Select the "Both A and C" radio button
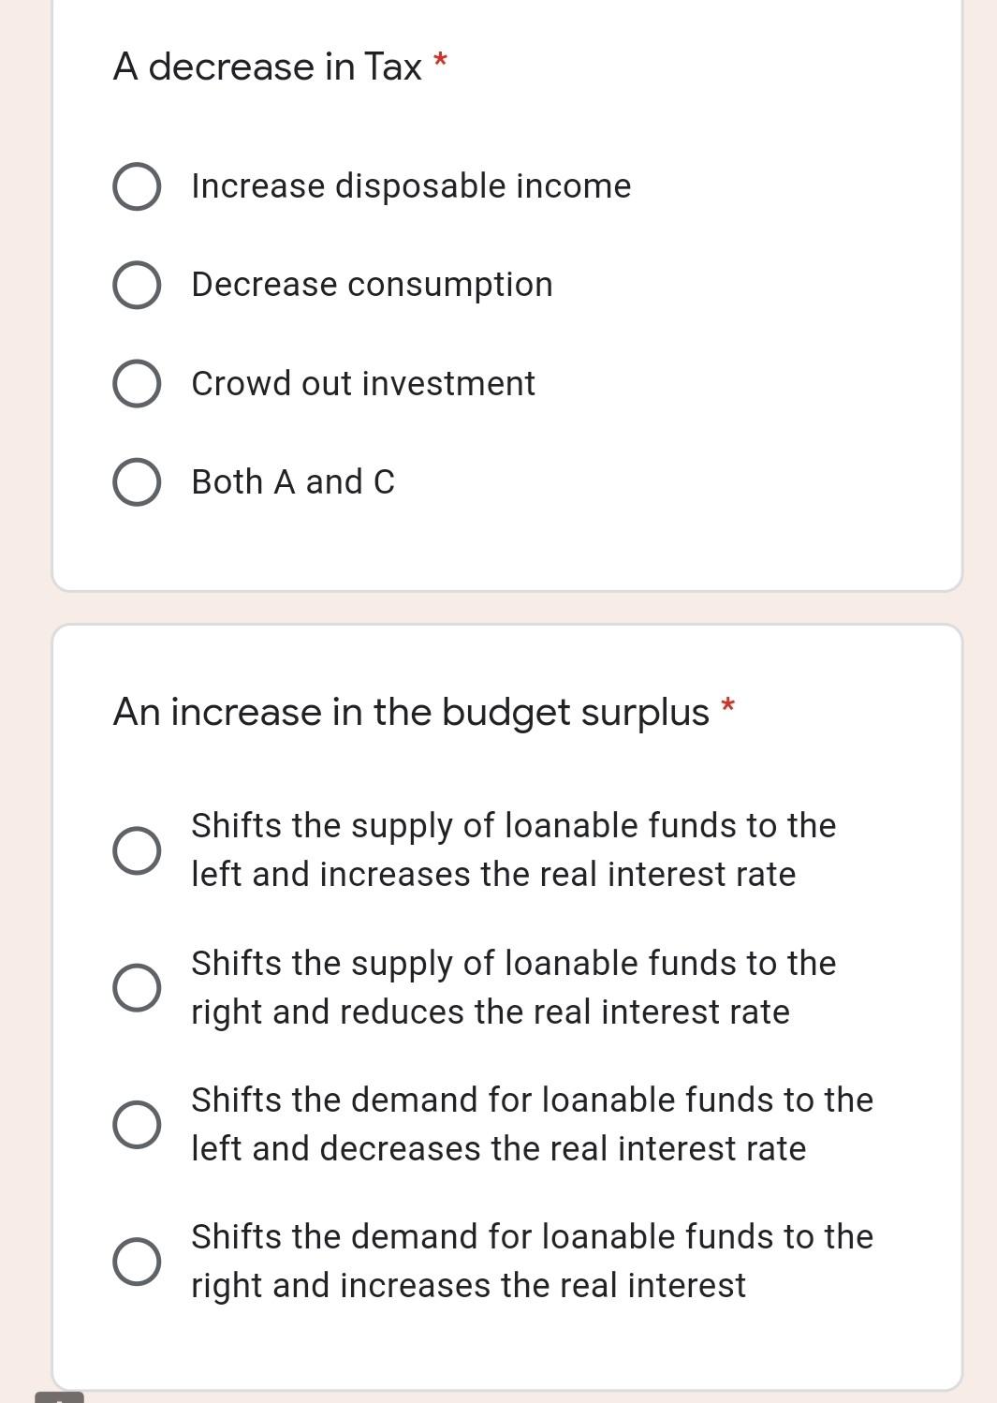 pyautogui.click(x=136, y=482)
